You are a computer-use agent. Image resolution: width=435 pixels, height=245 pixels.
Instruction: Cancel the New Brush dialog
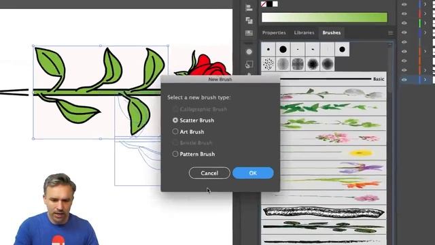[x=209, y=173]
